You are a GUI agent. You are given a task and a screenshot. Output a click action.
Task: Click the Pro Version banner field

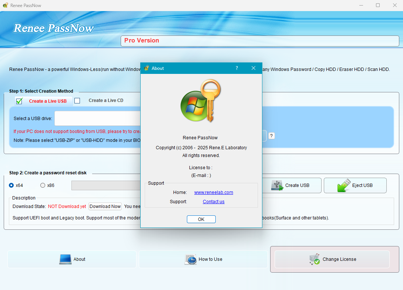click(260, 41)
